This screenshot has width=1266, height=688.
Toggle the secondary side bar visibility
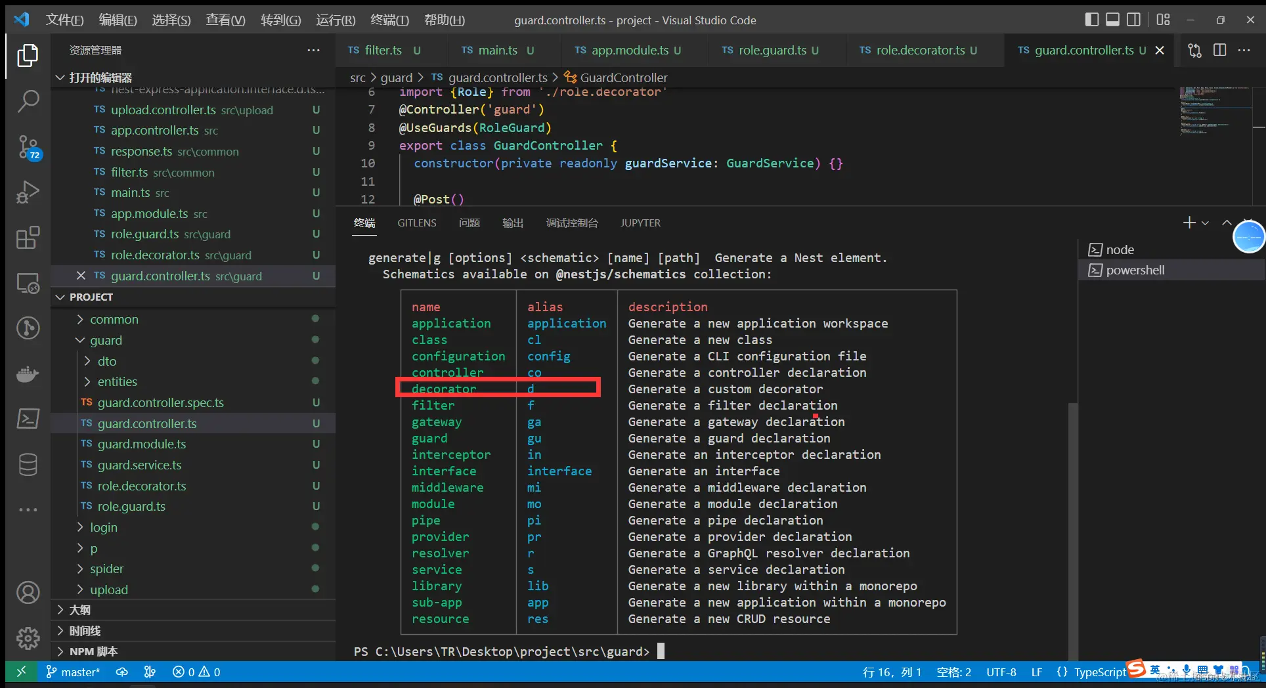[x=1133, y=20]
